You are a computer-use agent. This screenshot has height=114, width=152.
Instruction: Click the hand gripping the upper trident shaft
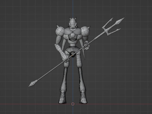[x=86, y=45]
